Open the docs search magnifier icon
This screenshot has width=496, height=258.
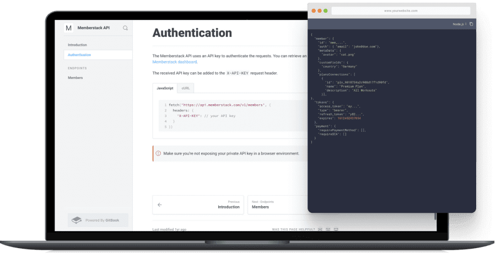[125, 28]
